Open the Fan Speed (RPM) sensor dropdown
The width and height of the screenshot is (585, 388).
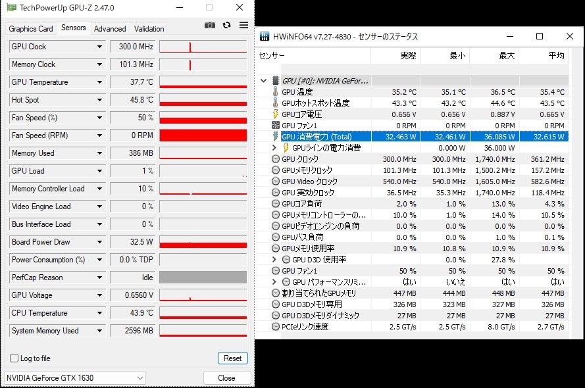[x=99, y=135]
